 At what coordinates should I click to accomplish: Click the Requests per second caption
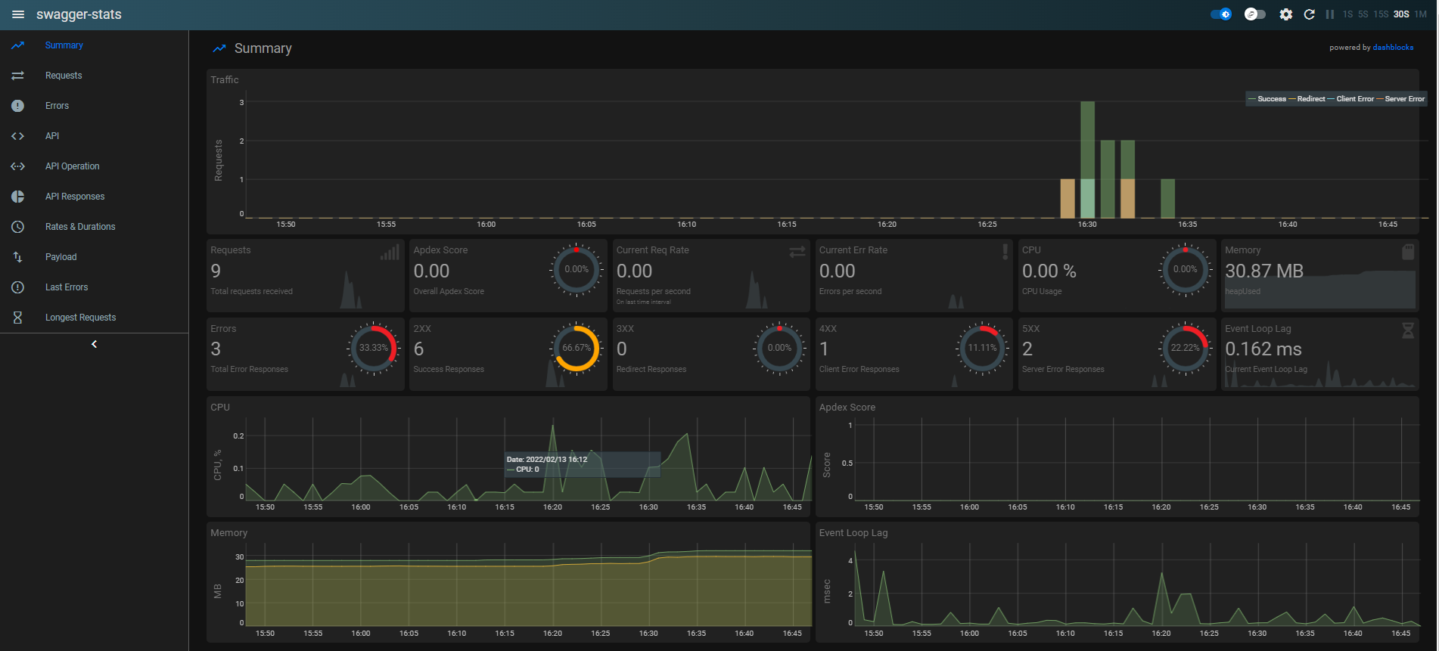[x=654, y=292]
